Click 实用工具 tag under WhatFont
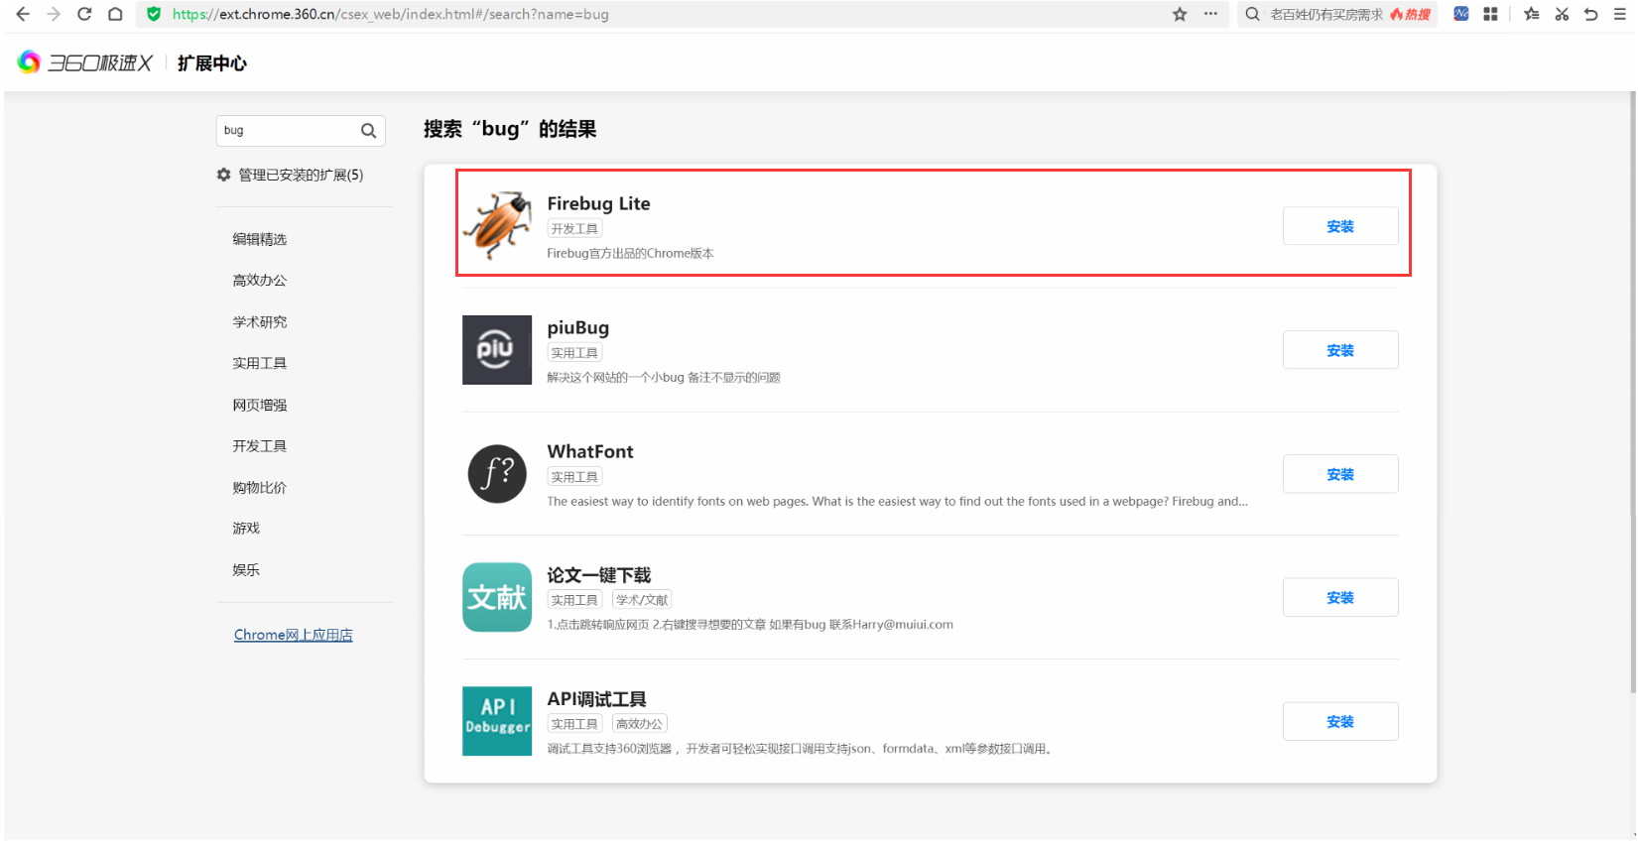Viewport: 1638px width, 842px height. [575, 477]
